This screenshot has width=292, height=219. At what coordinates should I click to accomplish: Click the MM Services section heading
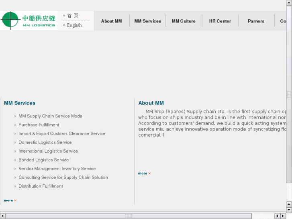[20, 103]
